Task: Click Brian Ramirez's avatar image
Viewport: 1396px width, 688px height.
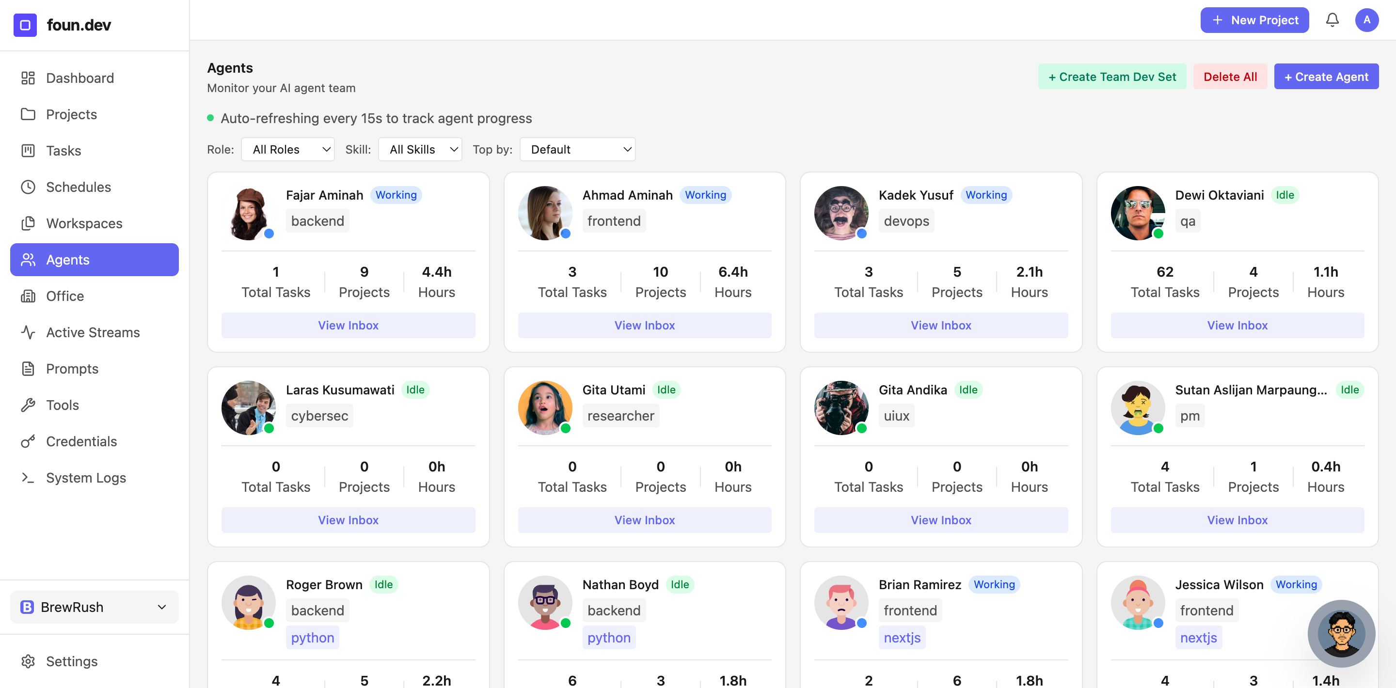Action: [841, 603]
